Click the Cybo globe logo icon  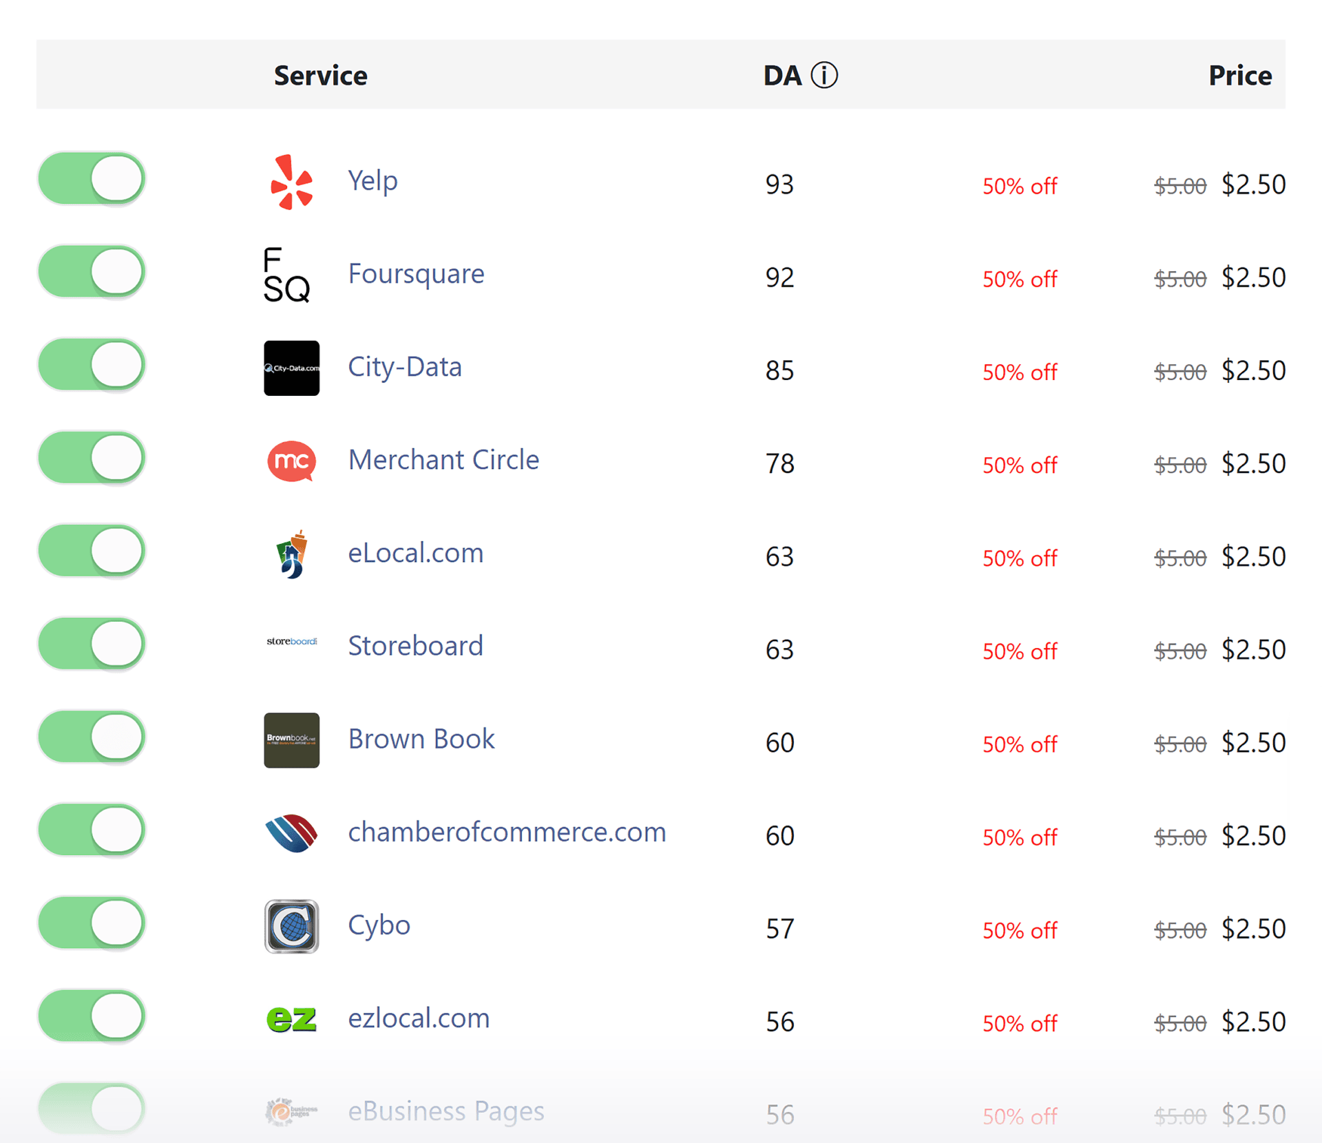[x=291, y=926]
